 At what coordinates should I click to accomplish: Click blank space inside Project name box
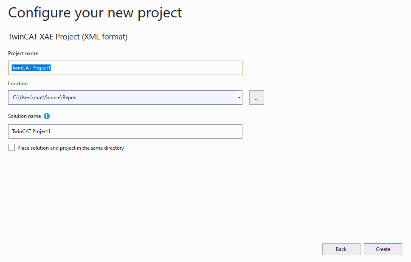[147, 68]
